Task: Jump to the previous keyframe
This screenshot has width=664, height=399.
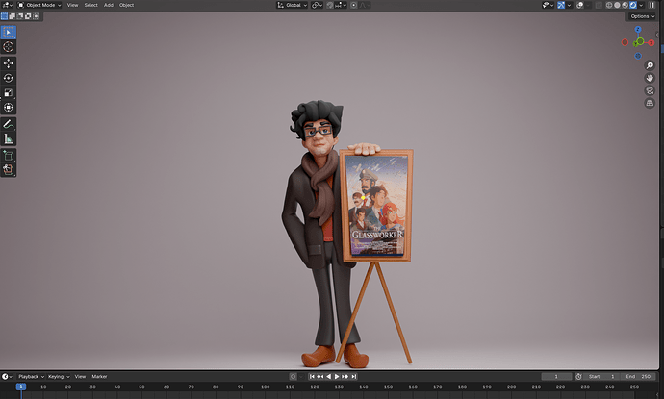Action: point(320,376)
